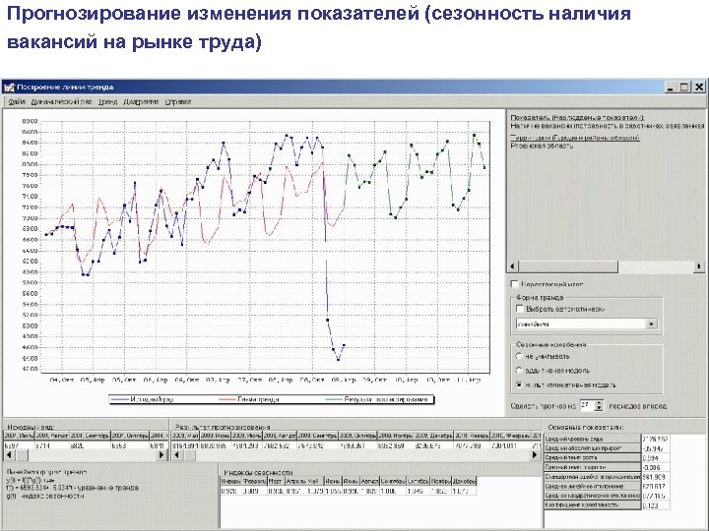Click right arrow of the forecast results table scrollbar
Viewport: 709px width, 531px height.
point(535,455)
